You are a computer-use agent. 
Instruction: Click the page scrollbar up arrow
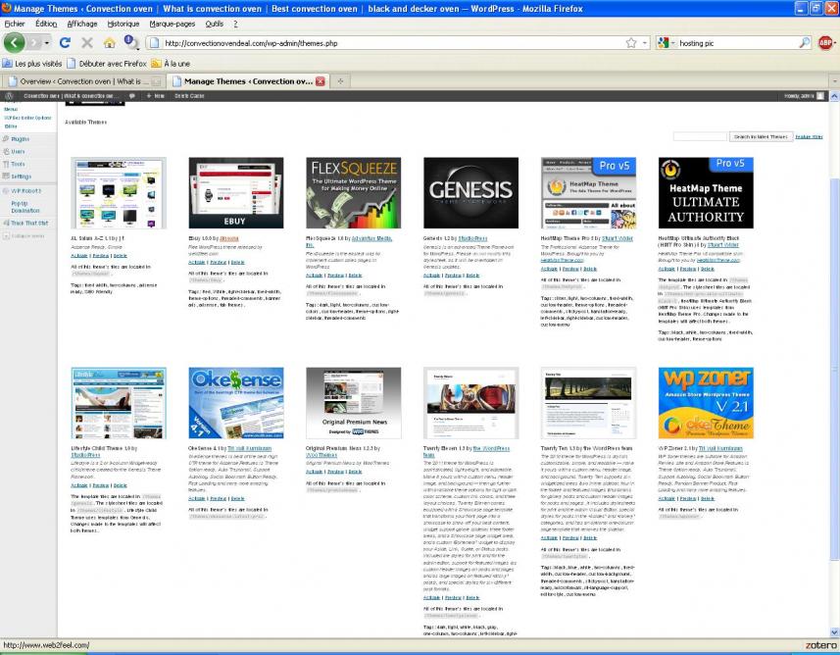click(835, 96)
